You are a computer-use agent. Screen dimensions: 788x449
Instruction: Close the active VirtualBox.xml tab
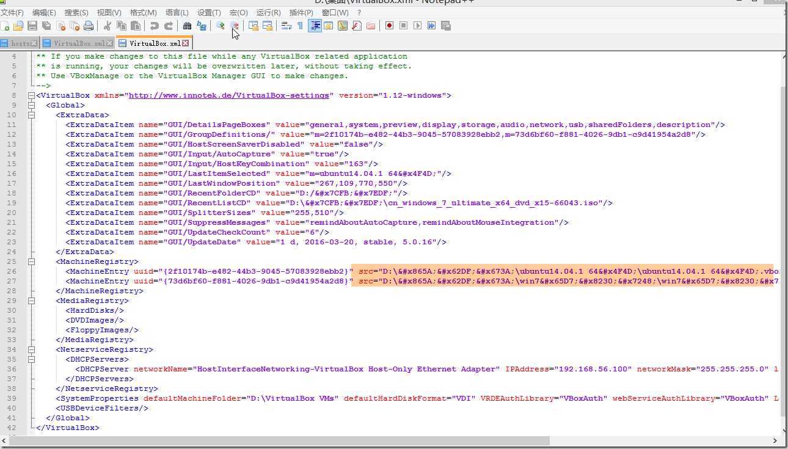(185, 43)
